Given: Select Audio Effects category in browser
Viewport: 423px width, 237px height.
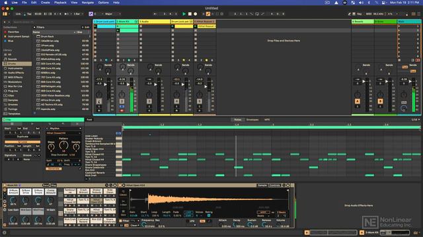Looking at the screenshot, I should pyautogui.click(x=16, y=73).
